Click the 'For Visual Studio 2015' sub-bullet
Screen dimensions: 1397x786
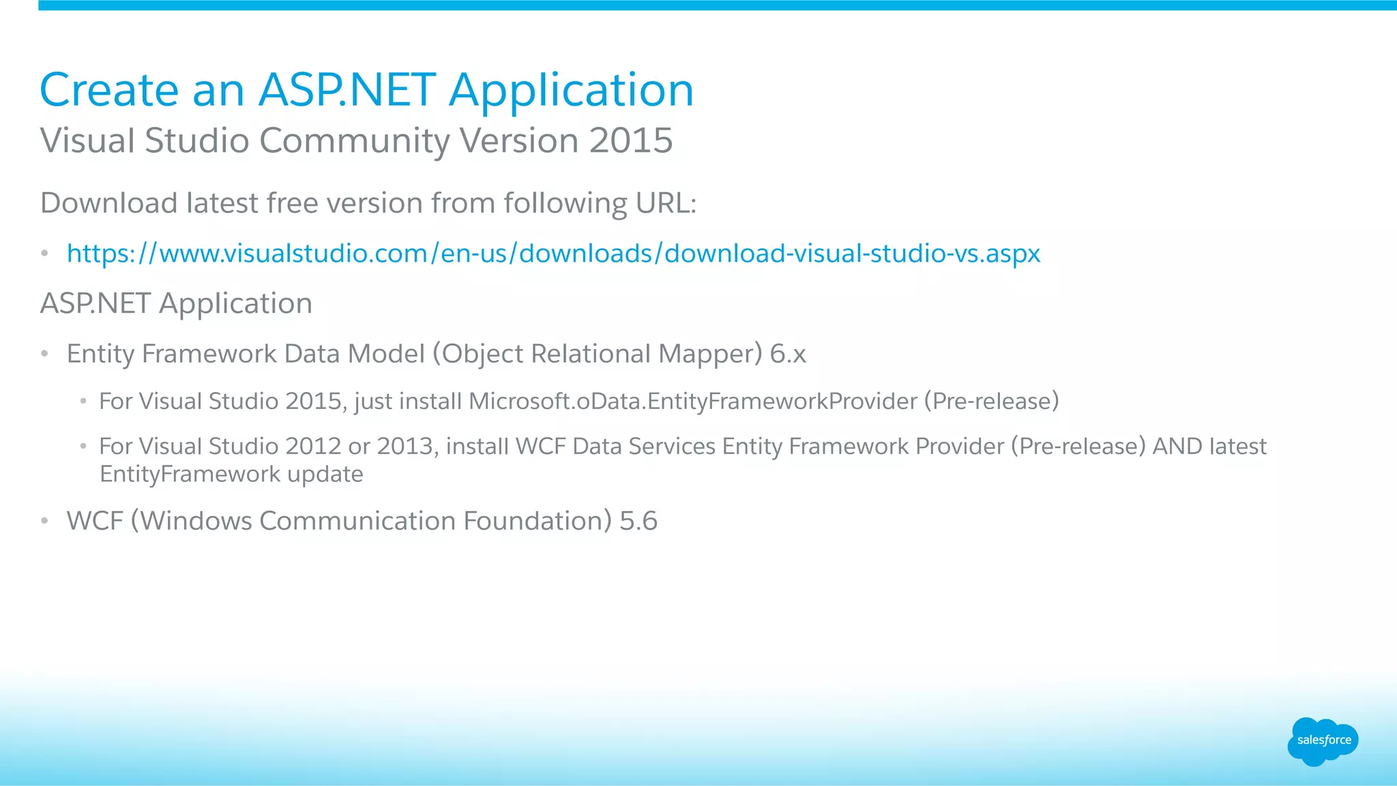pyautogui.click(x=579, y=401)
